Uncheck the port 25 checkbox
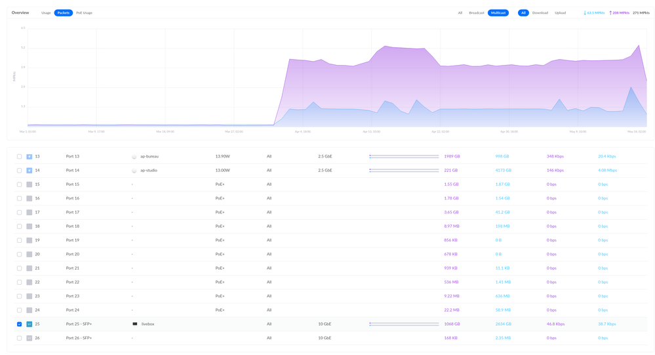 click(x=20, y=324)
